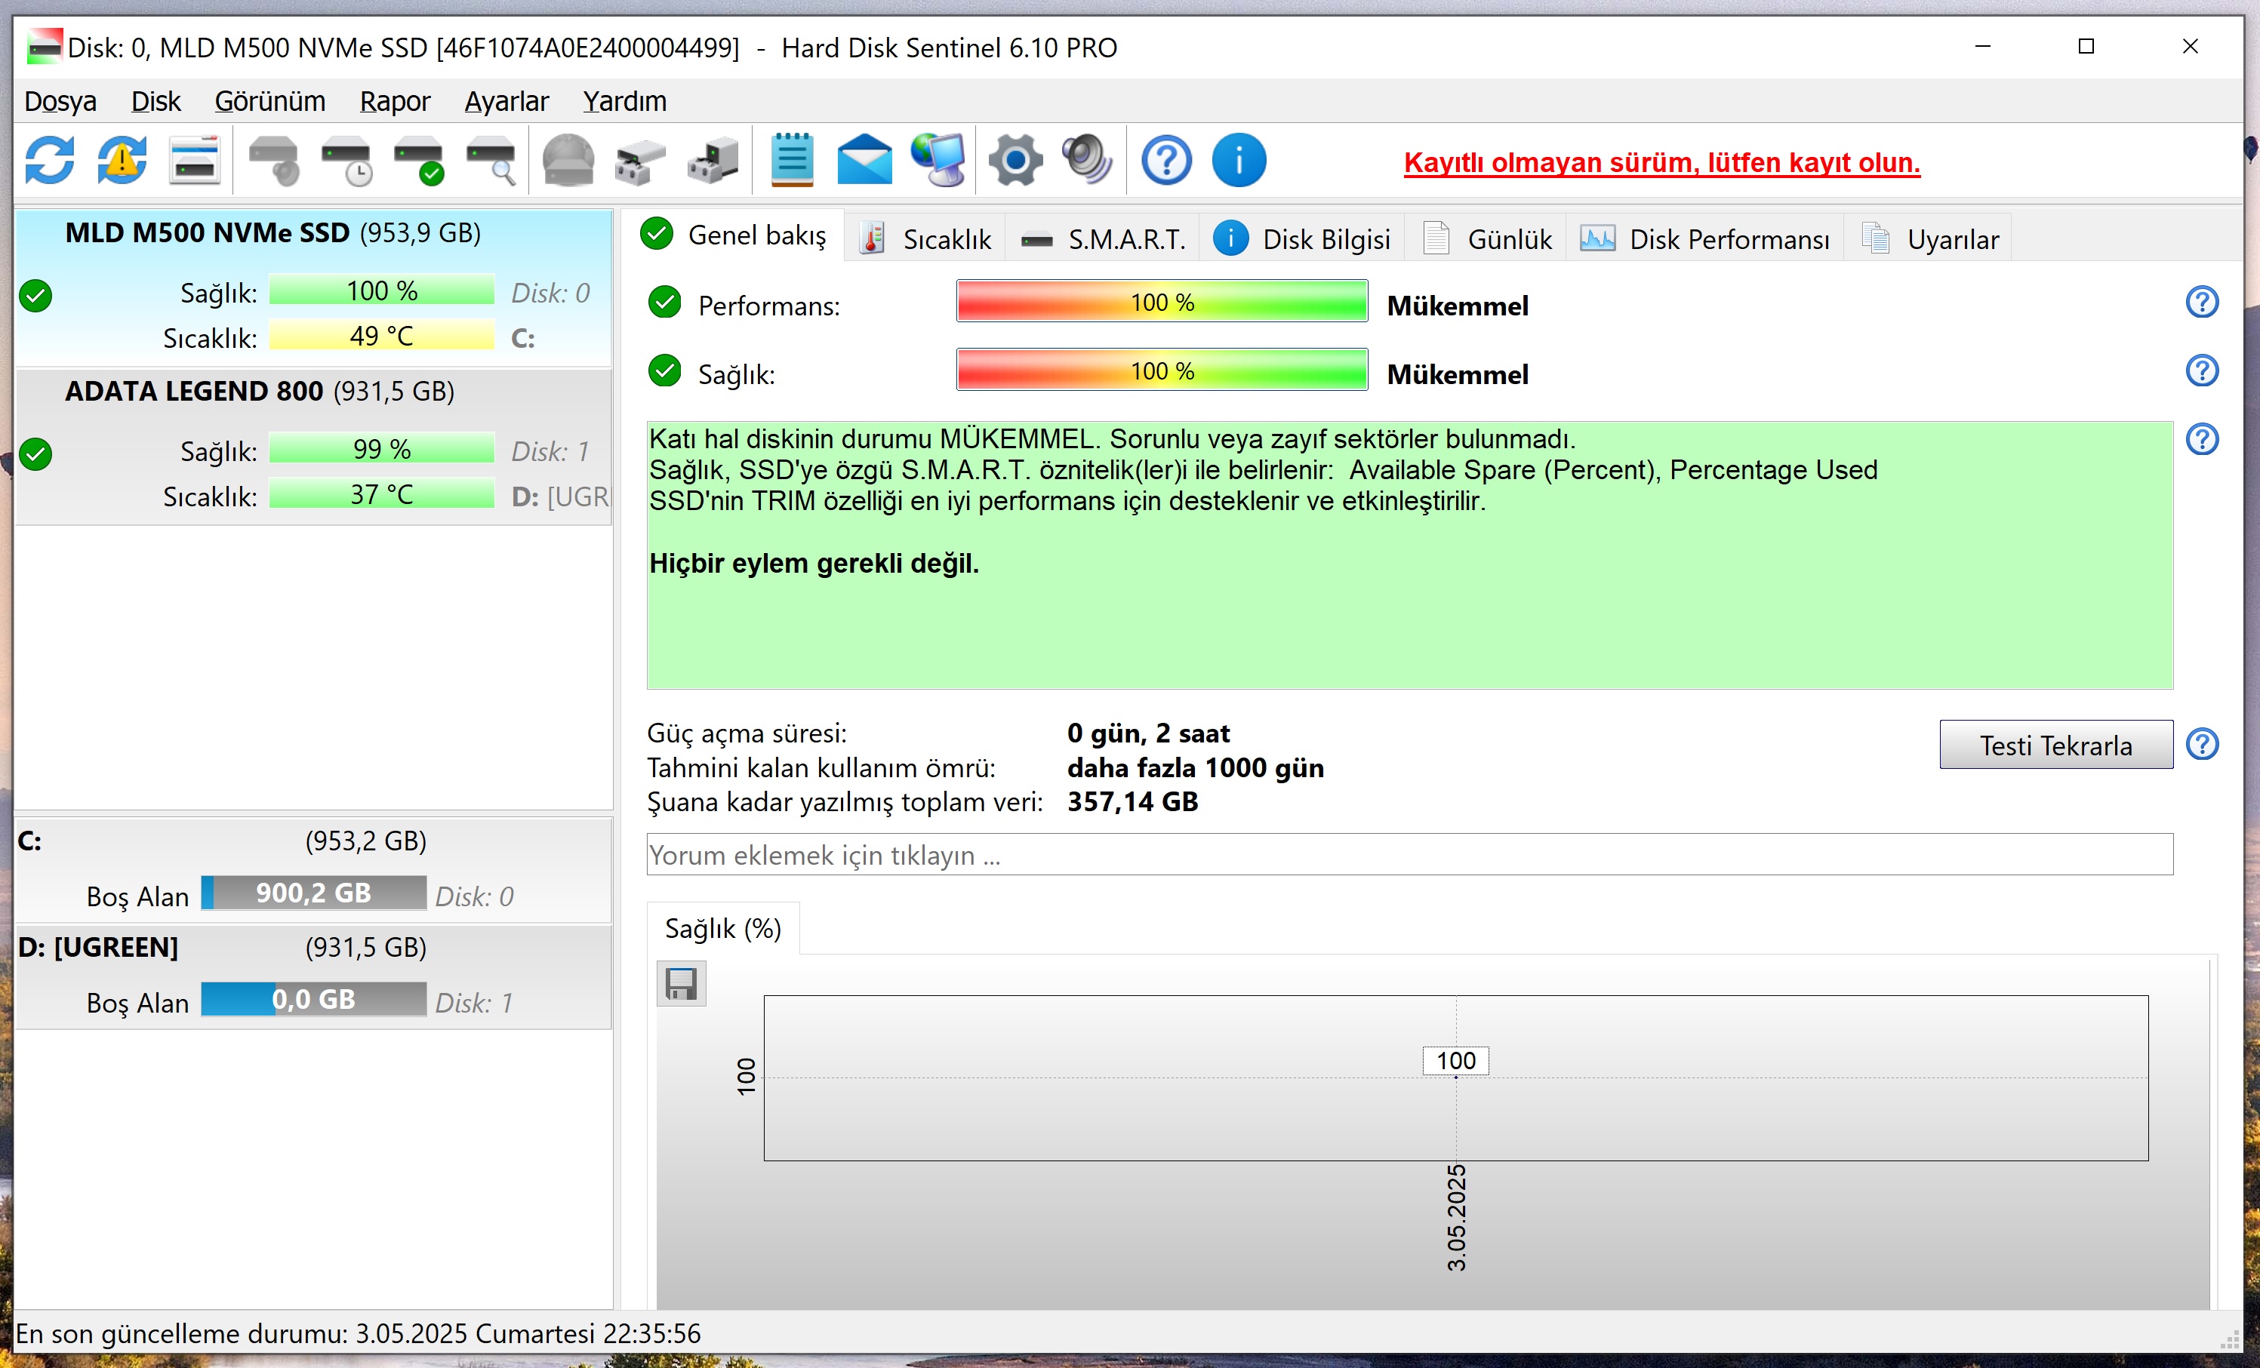The width and height of the screenshot is (2260, 1368).
Task: Switch to the Sıcaklık tab
Action: (925, 239)
